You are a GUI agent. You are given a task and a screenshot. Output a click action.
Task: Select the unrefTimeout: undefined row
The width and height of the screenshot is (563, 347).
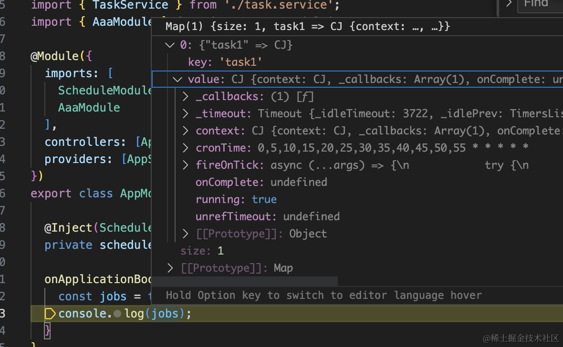coord(267,217)
